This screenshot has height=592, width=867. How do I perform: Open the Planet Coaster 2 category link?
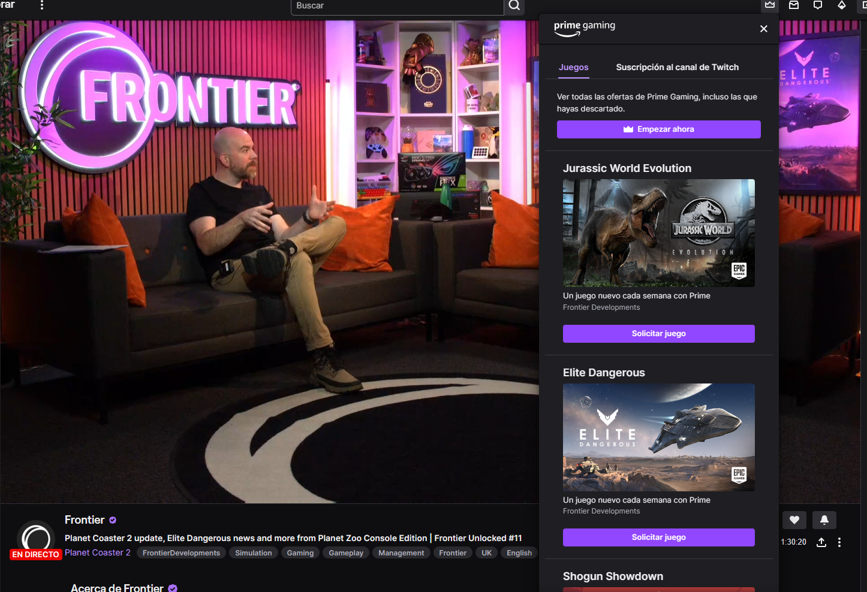click(98, 552)
